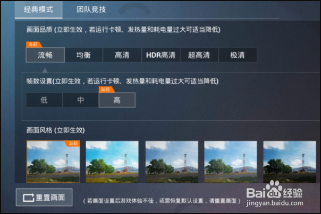Choose the fifth picture style thumbnail

coord(290,162)
